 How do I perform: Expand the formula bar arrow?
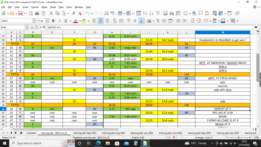point(256,27)
